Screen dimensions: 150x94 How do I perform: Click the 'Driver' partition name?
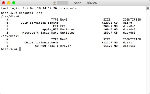point(66,46)
